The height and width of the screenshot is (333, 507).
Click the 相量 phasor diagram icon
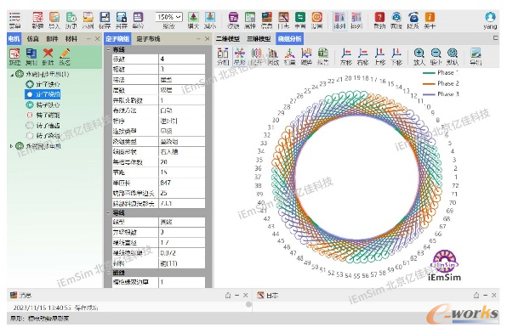[289, 56]
